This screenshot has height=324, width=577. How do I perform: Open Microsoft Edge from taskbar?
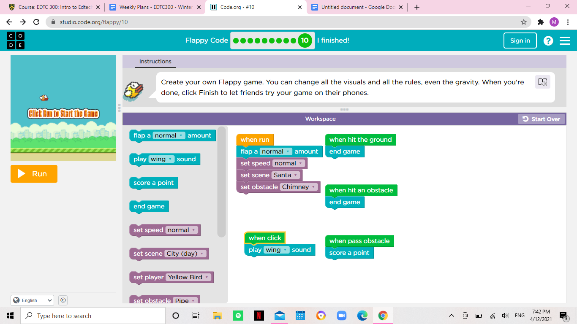[x=362, y=316]
